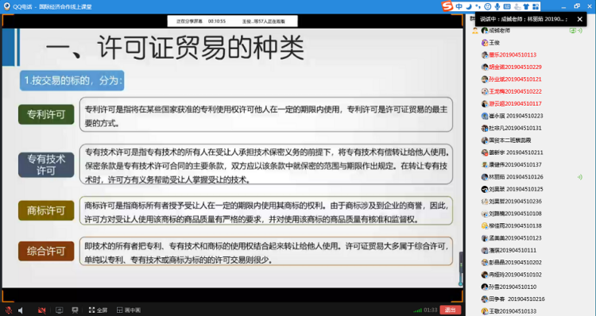Open Sogou soft keyboard icon
Image resolution: width=596 pixels, height=316 pixels.
point(507,6)
